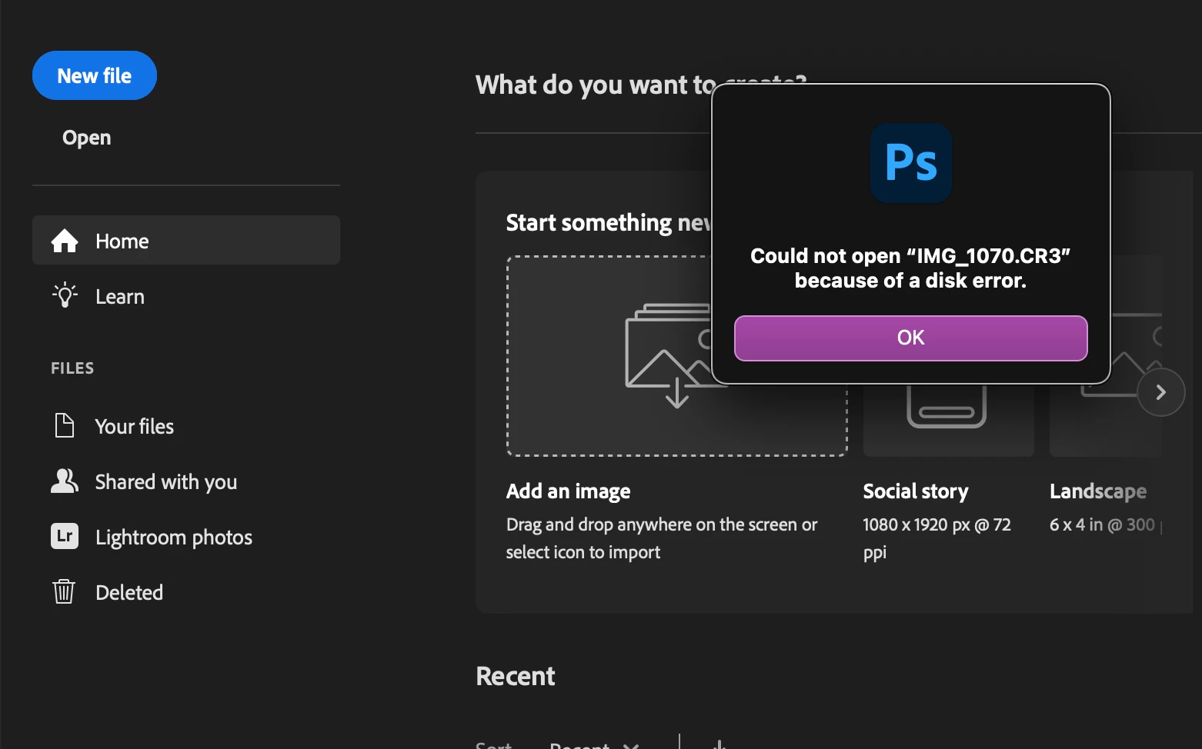Screen dimensions: 1202x749
Task: Click the "Start something new" heading
Action: 608,222
